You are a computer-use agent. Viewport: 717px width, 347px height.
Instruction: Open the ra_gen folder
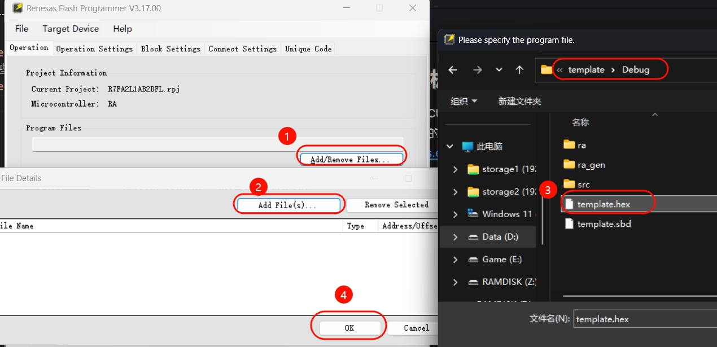(x=584, y=165)
